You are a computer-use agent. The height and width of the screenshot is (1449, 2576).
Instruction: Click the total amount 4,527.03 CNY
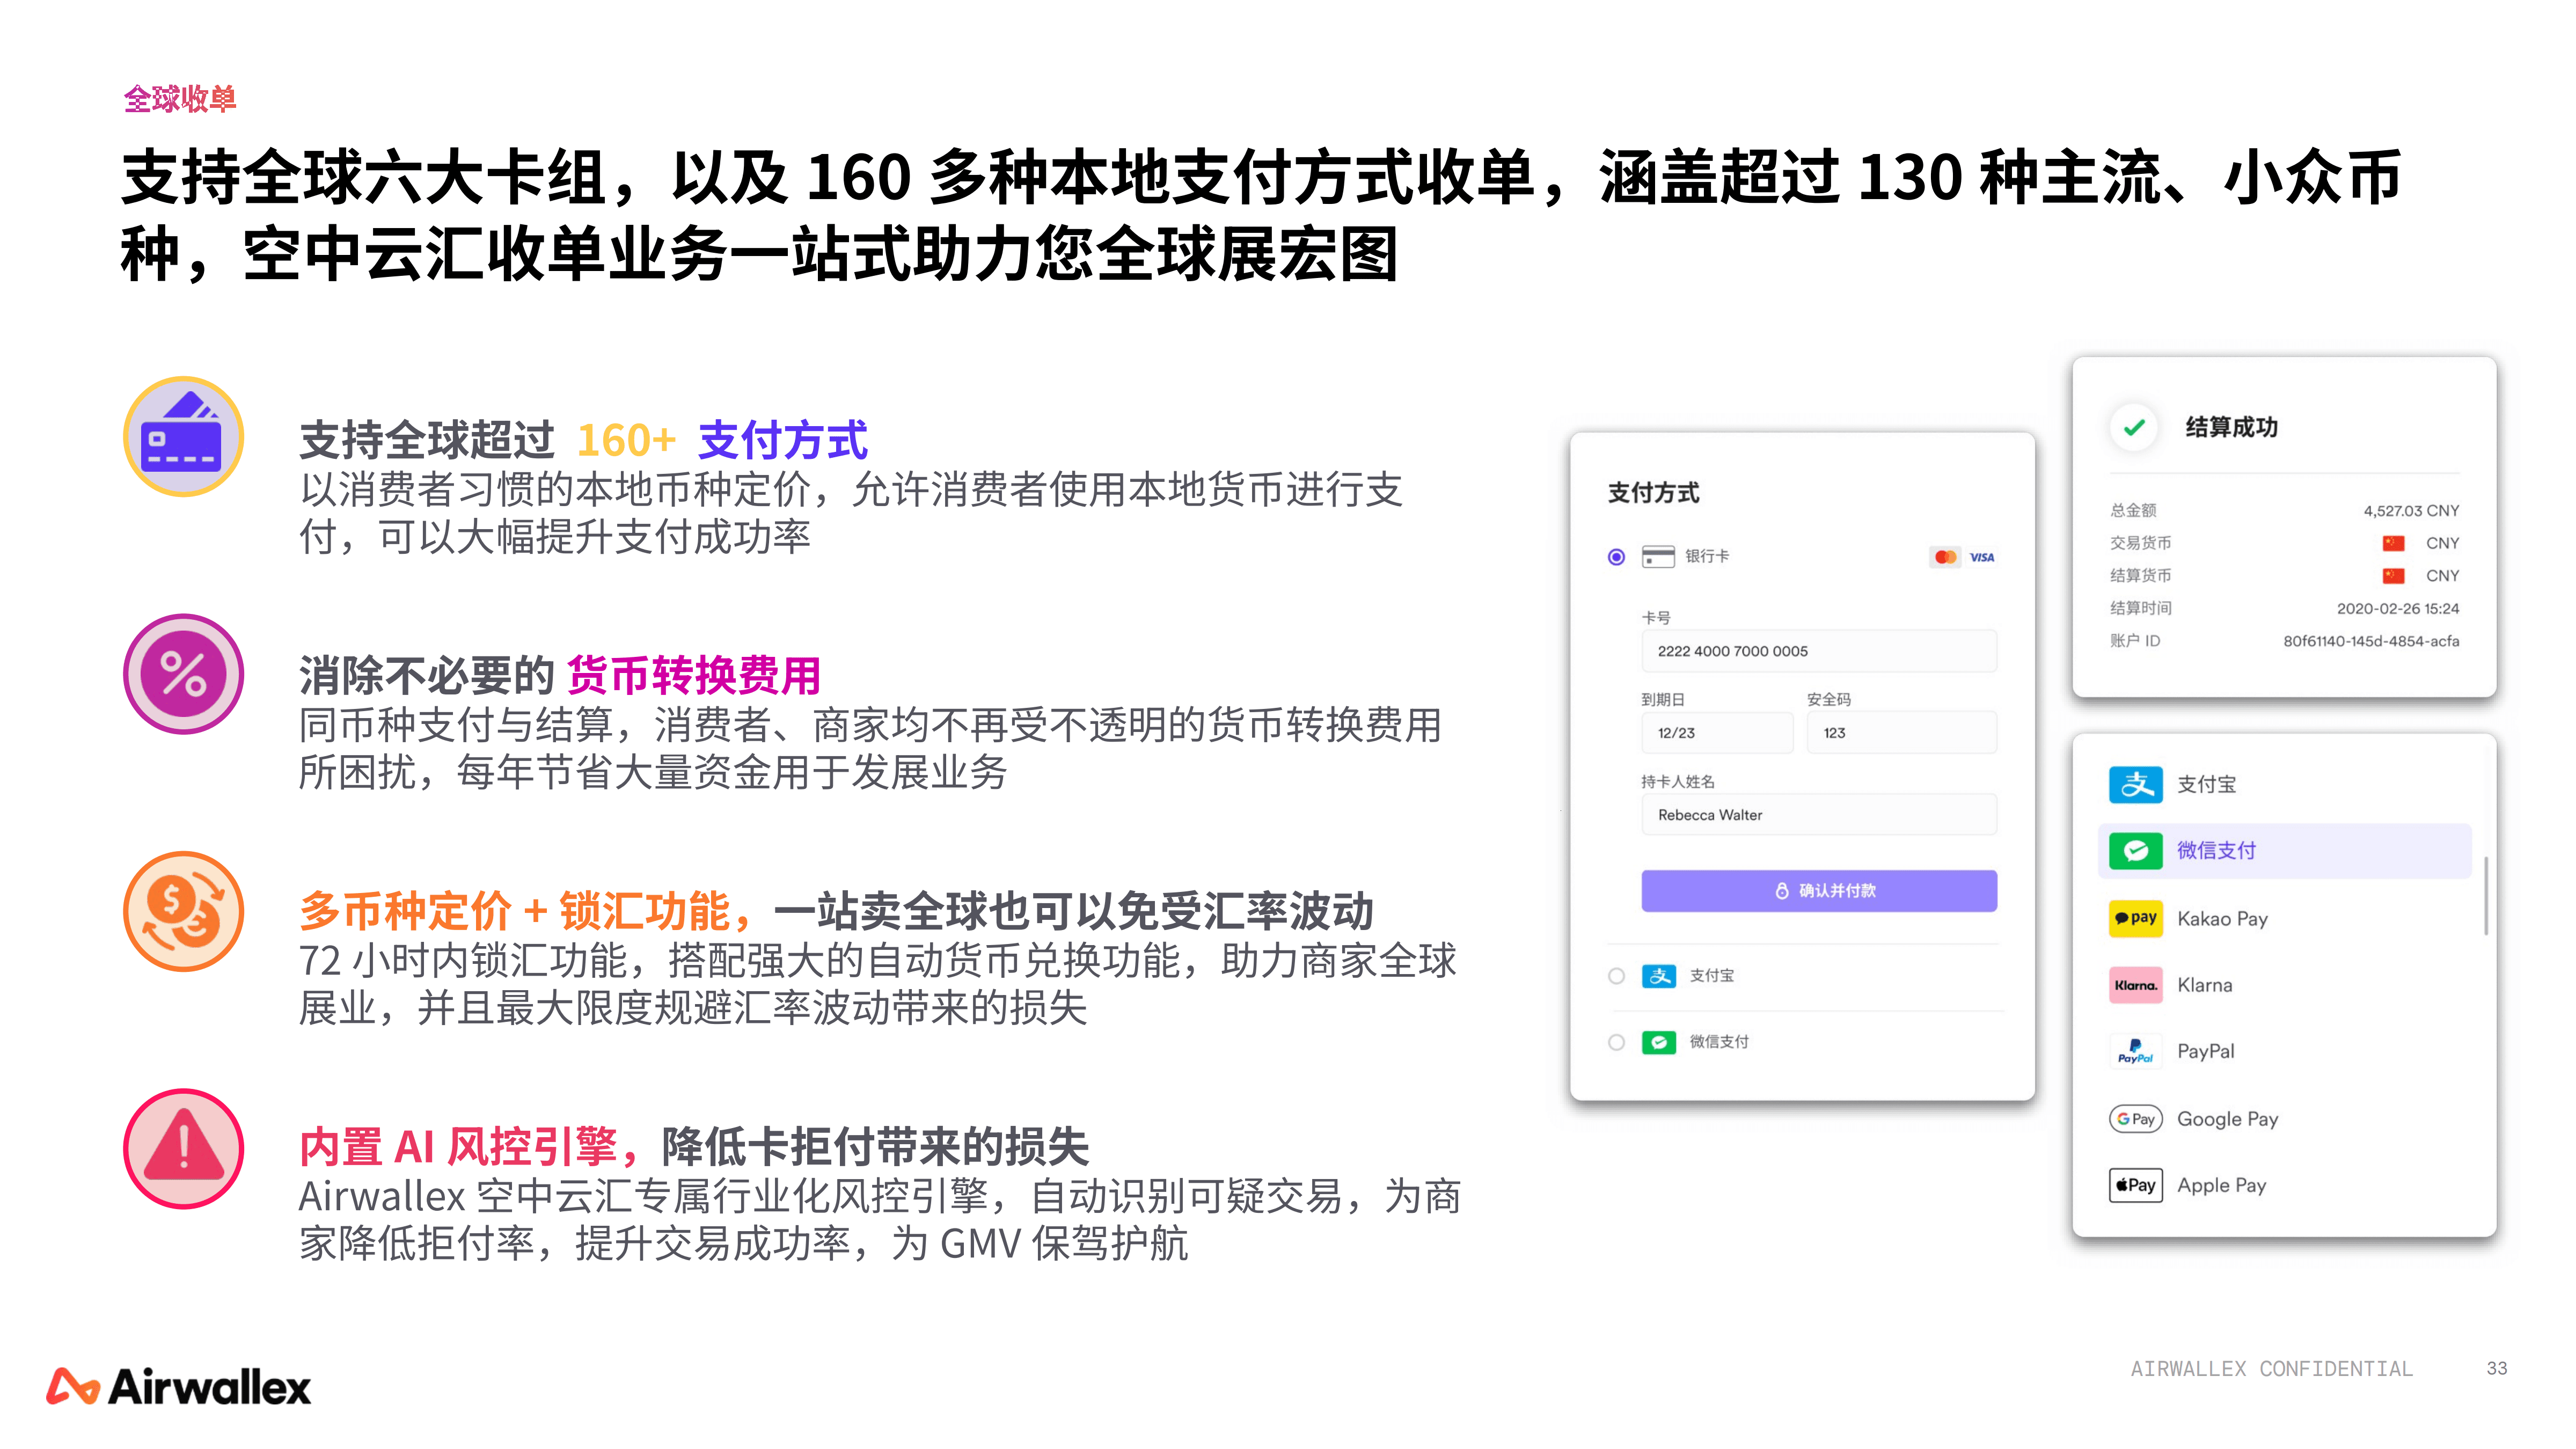pos(2411,510)
